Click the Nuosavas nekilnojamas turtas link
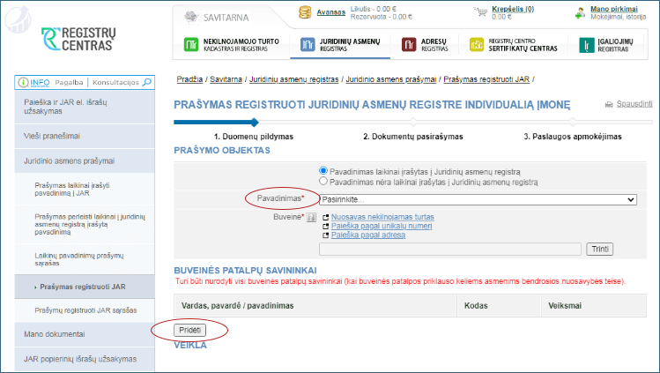Viewport: 660px width, 373px height. tap(382, 217)
